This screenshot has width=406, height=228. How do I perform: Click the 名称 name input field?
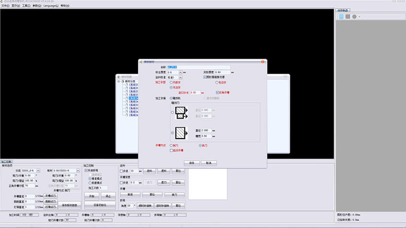198,67
